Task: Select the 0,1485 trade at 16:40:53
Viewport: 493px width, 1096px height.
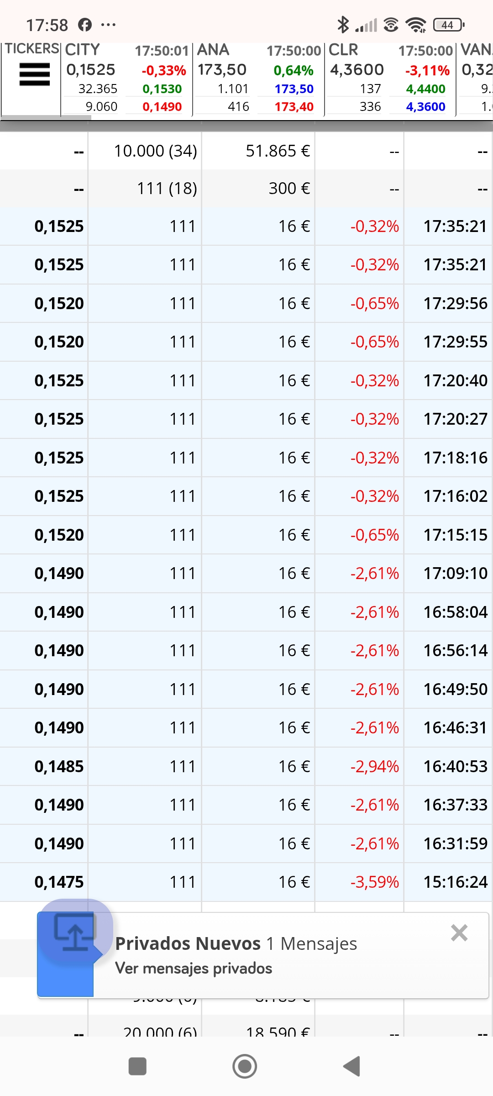Action: click(x=246, y=766)
